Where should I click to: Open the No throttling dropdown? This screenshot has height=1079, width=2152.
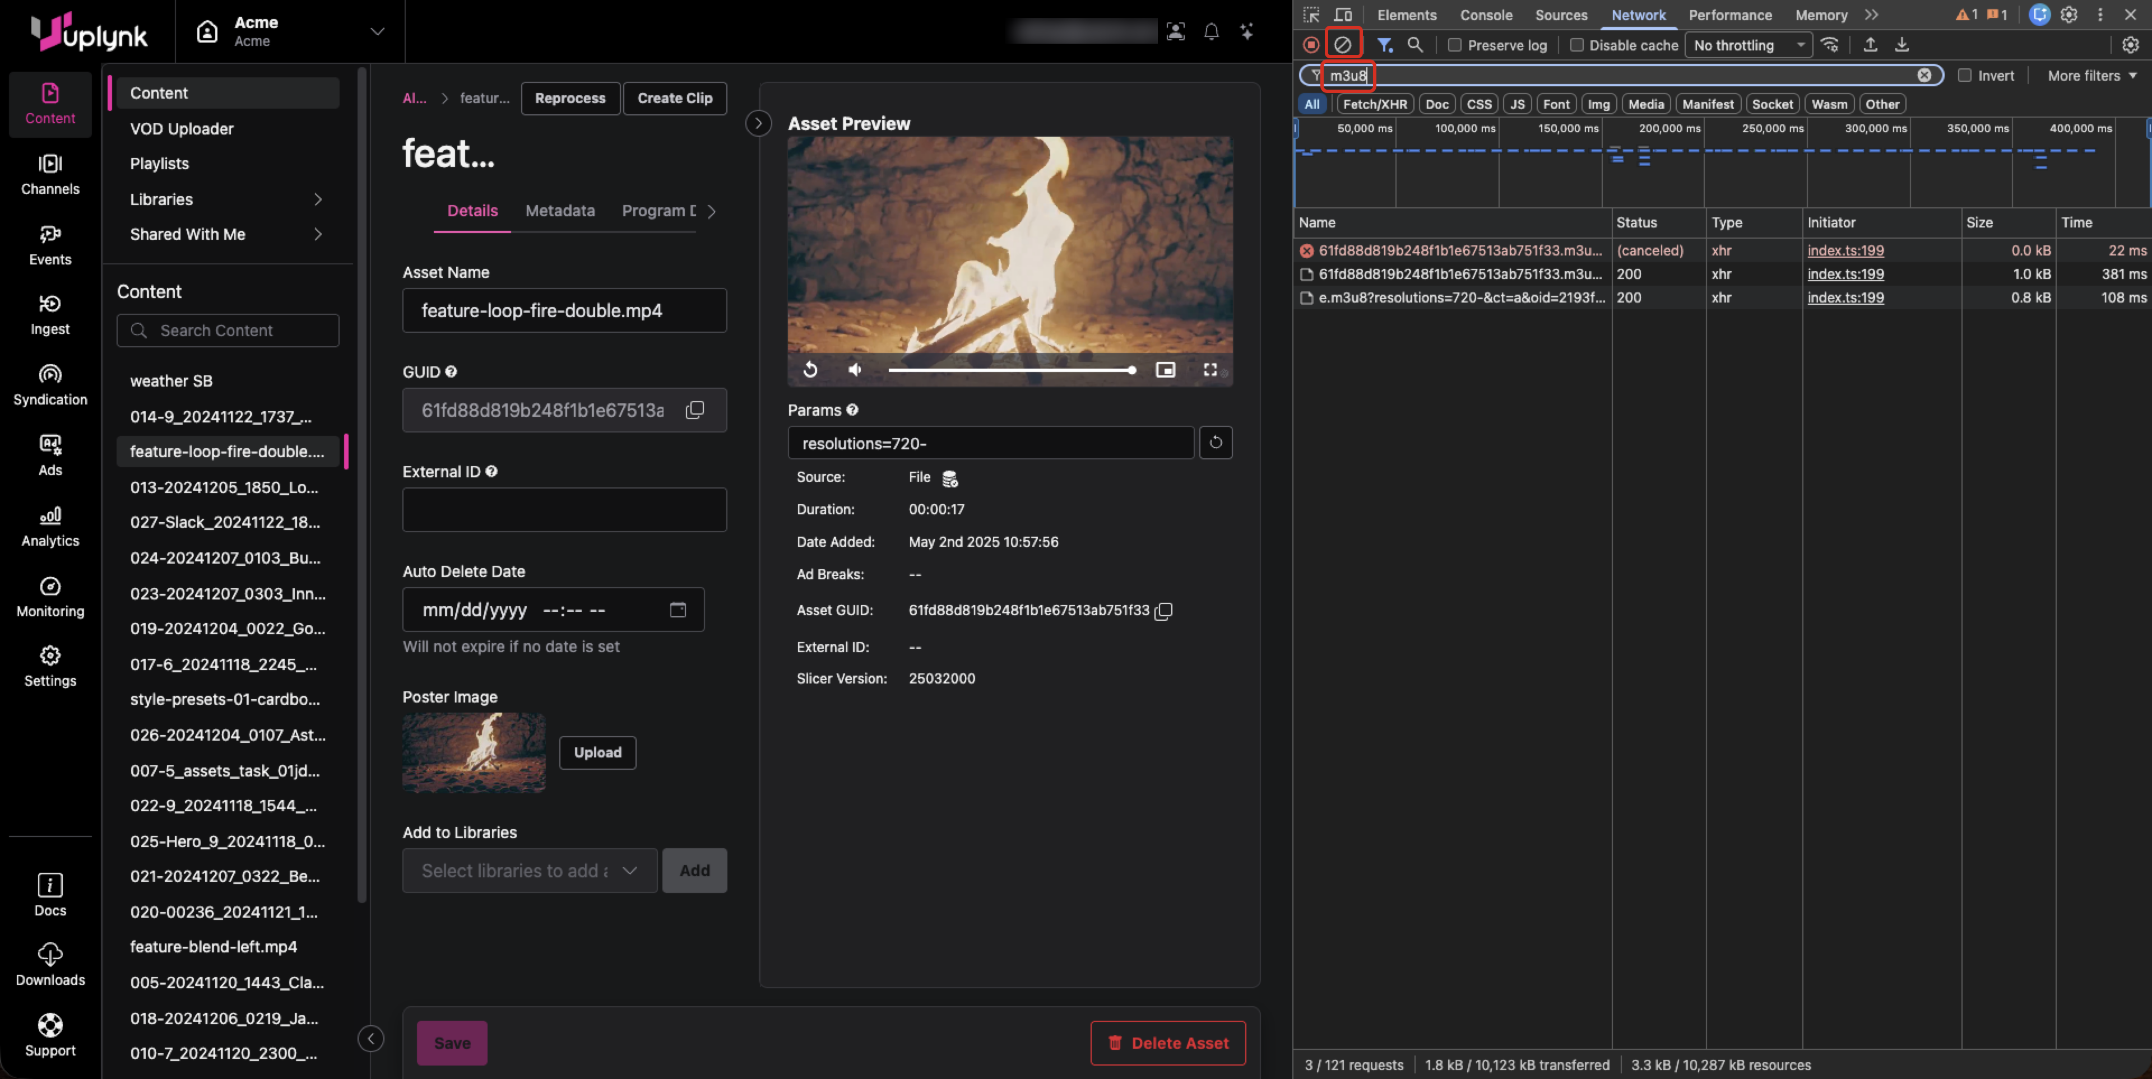tap(1748, 45)
